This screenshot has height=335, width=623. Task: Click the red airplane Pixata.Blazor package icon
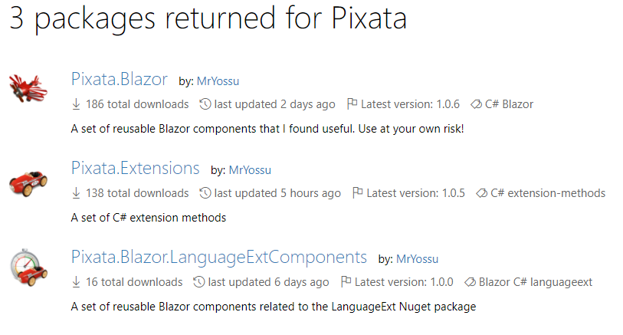[28, 88]
